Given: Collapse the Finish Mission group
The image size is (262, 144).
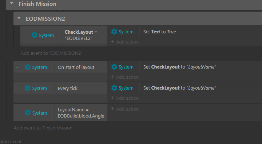Looking at the screenshot, I should (12, 3).
